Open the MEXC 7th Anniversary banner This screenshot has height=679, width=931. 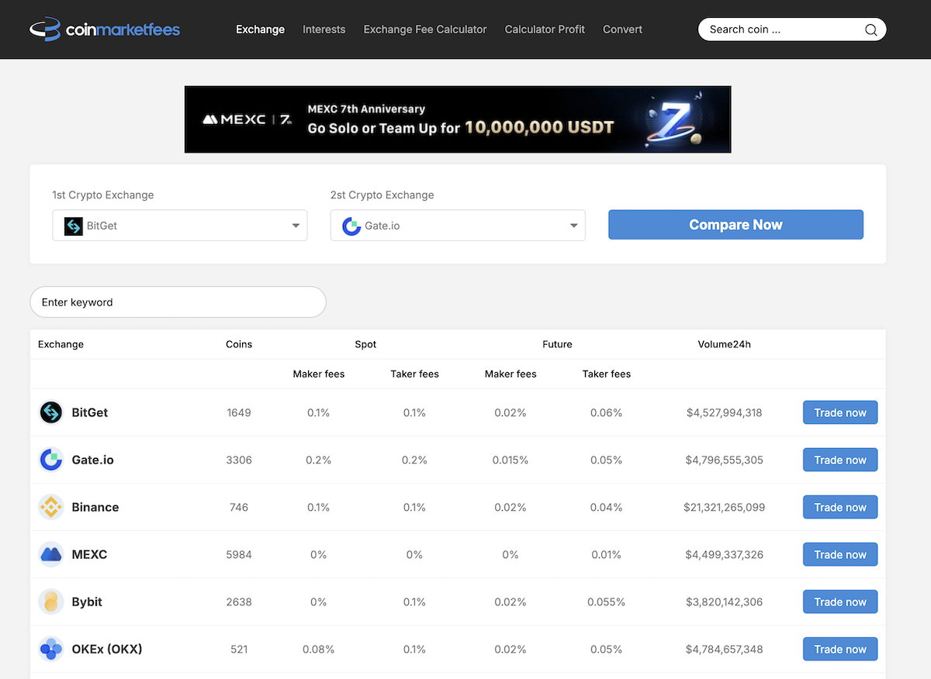coord(458,119)
